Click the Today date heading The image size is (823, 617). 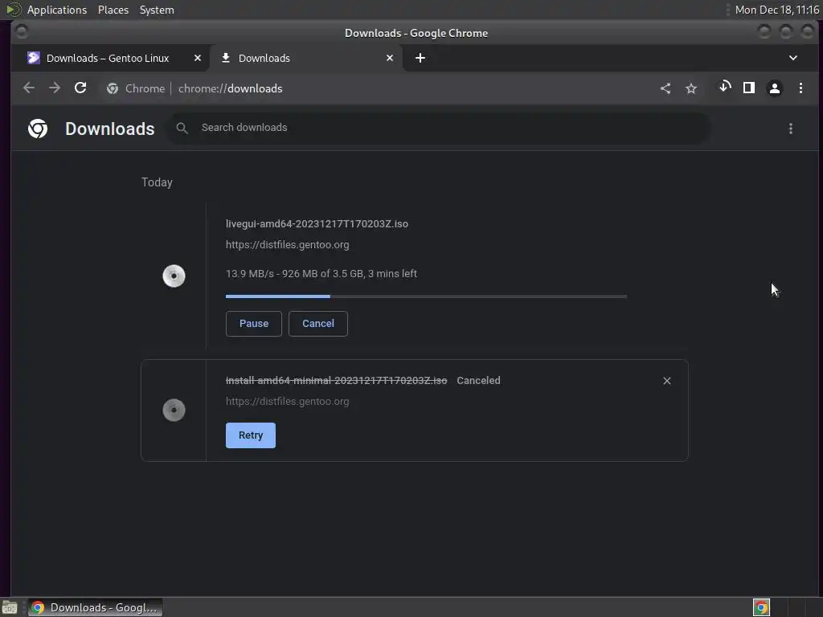pyautogui.click(x=157, y=182)
